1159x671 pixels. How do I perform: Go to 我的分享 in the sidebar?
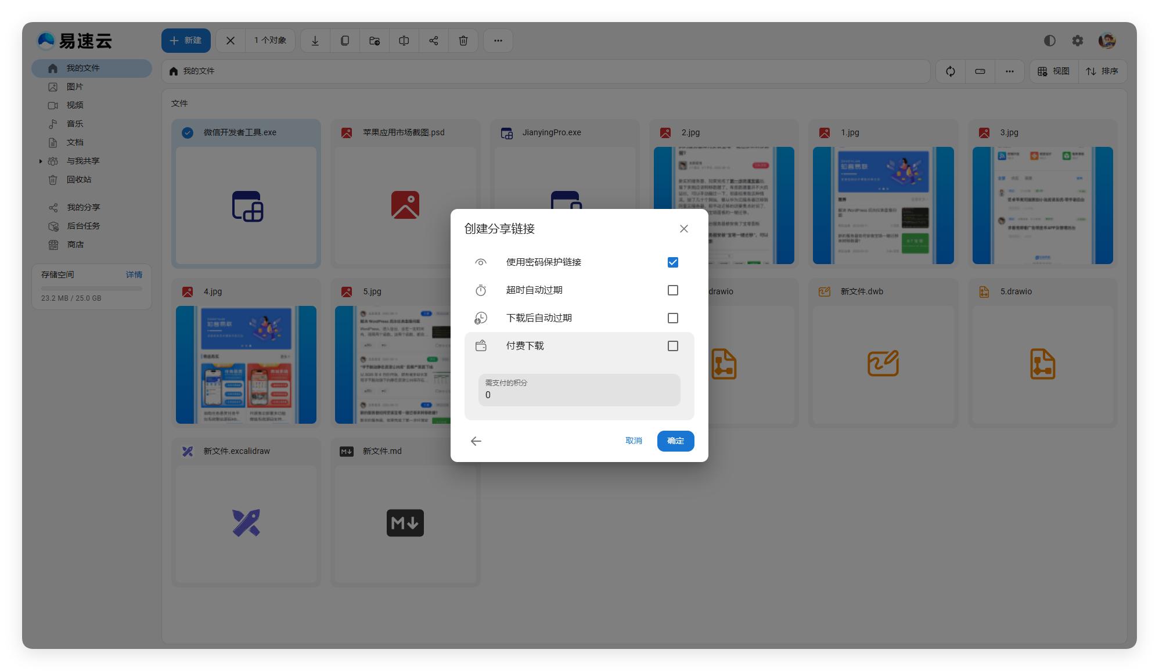tap(83, 208)
